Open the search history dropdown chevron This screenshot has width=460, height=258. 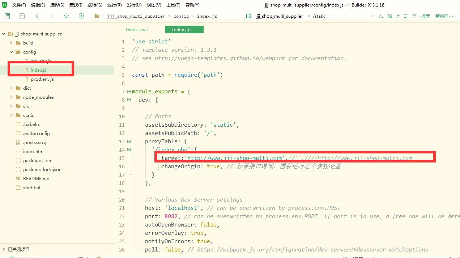[x=372, y=16]
